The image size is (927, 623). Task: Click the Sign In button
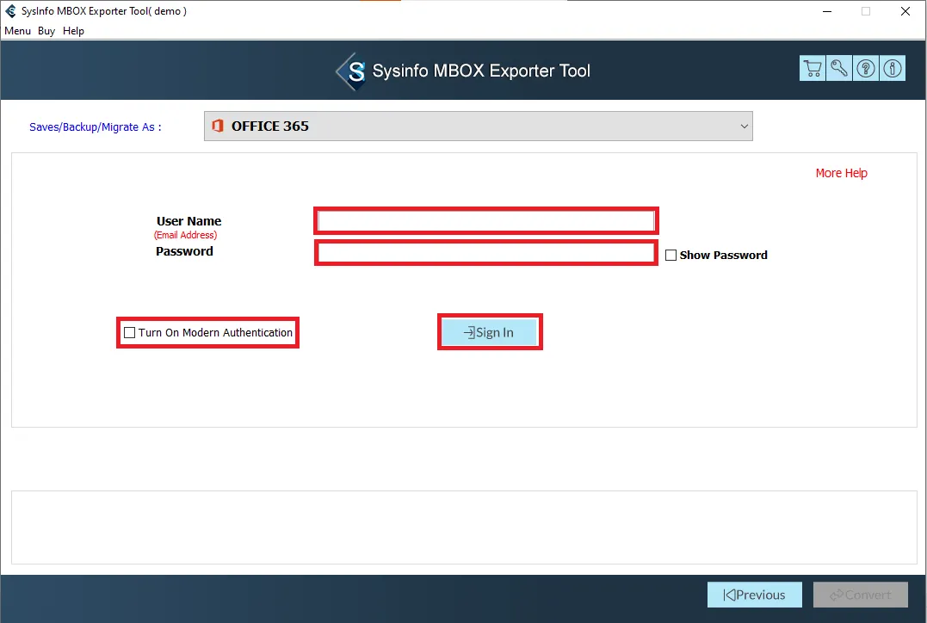coord(490,332)
